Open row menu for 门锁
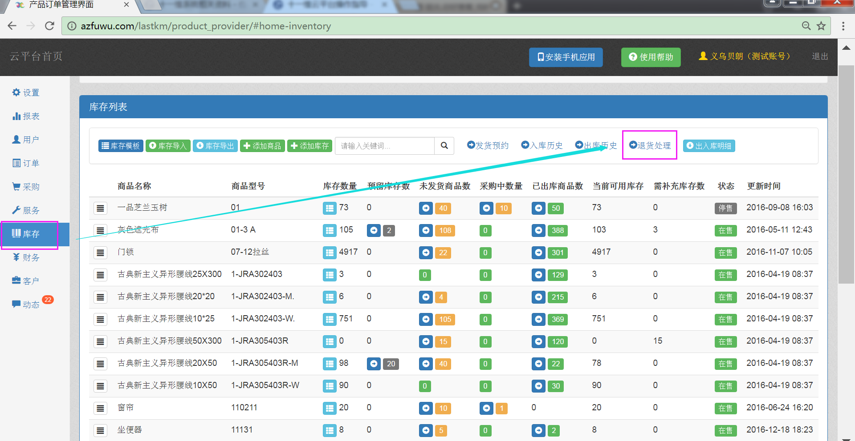 pyautogui.click(x=101, y=253)
